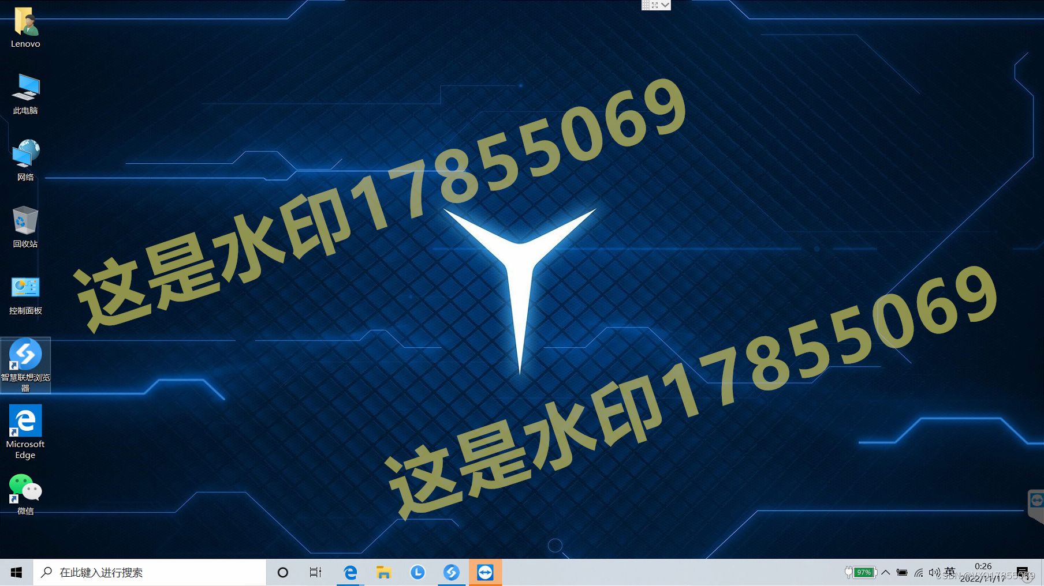The height and width of the screenshot is (586, 1044).
Task: Open the Windows Start menu
Action: pyautogui.click(x=16, y=572)
